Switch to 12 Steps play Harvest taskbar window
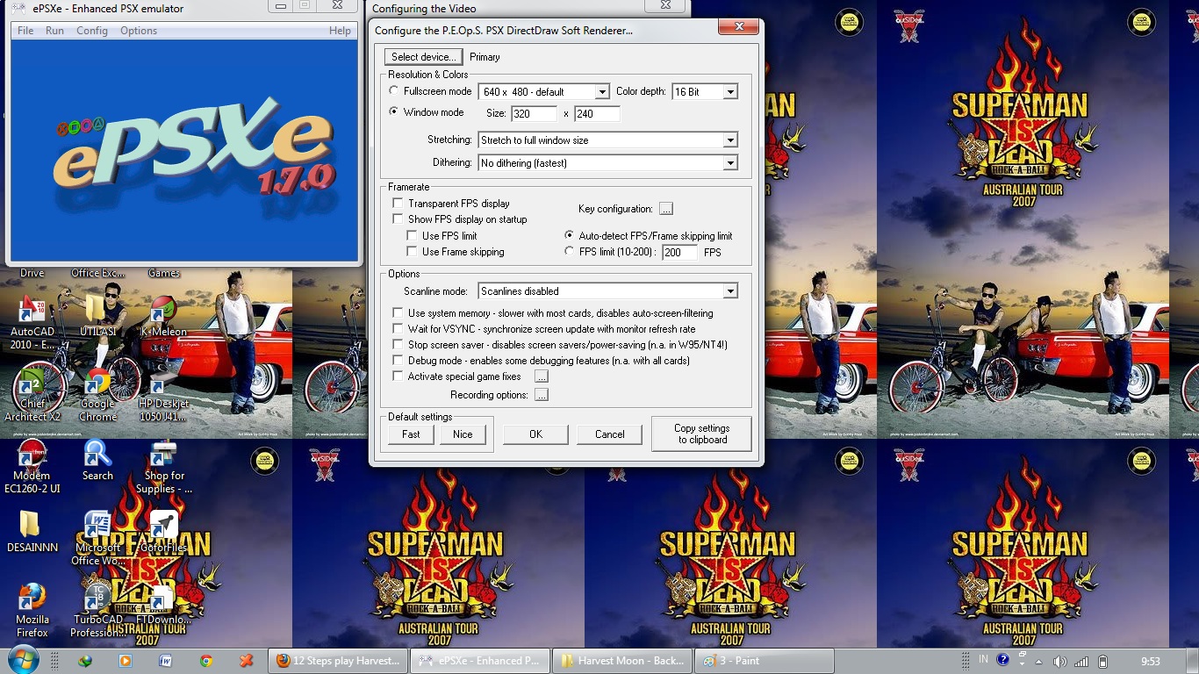 click(339, 661)
